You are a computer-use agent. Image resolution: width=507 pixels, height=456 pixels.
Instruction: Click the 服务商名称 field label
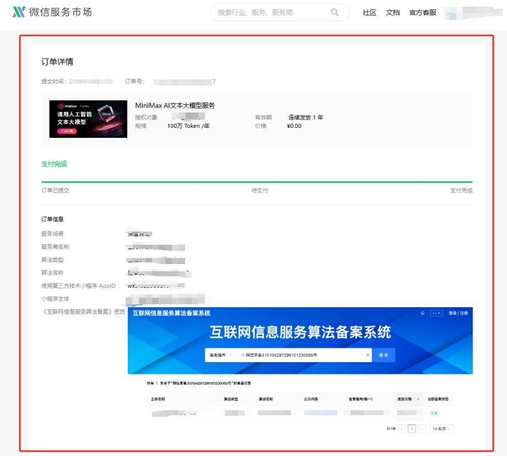pyautogui.click(x=55, y=246)
